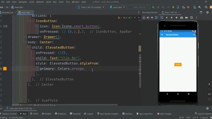Click the editor horizontal scrollbar
The image size is (212, 119).
point(65,105)
